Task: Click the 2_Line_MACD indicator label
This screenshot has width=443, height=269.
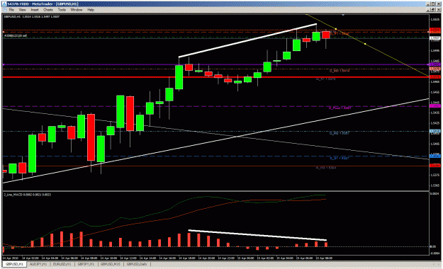Action: pyautogui.click(x=28, y=195)
